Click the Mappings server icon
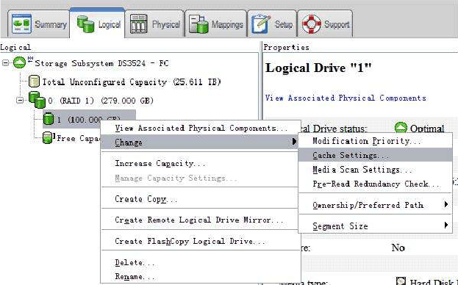 198,24
